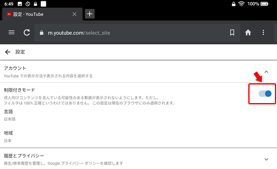The width and height of the screenshot is (277, 169).
Task: Go back using the 設定 arrow
Action: tap(8, 52)
